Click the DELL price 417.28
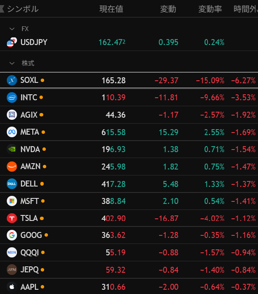The image size is (258, 294). tap(114, 184)
